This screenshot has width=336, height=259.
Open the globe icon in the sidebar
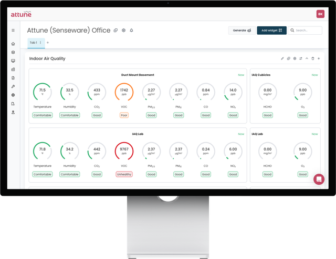(13, 95)
